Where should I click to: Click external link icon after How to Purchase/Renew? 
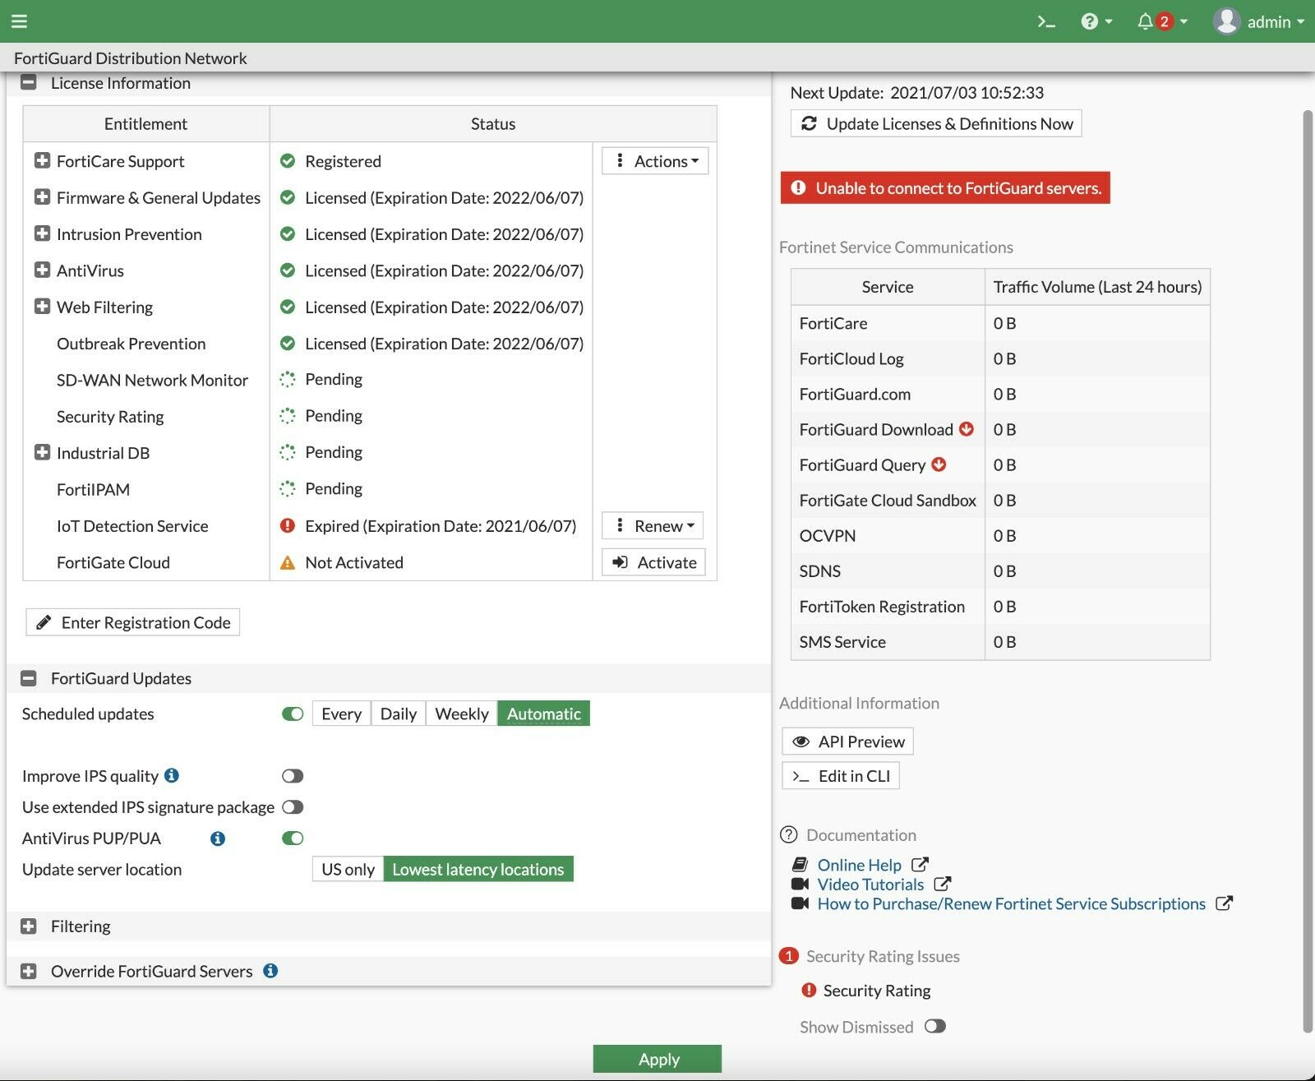(x=1224, y=903)
